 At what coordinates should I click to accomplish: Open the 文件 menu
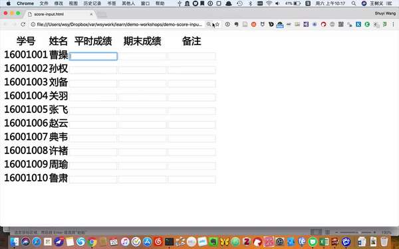click(x=44, y=3)
